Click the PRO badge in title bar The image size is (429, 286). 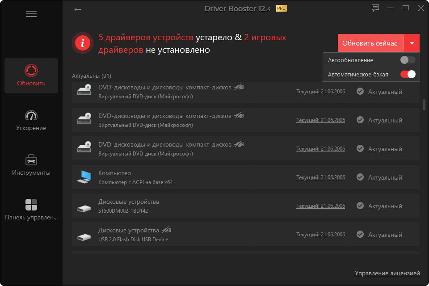[x=281, y=8]
